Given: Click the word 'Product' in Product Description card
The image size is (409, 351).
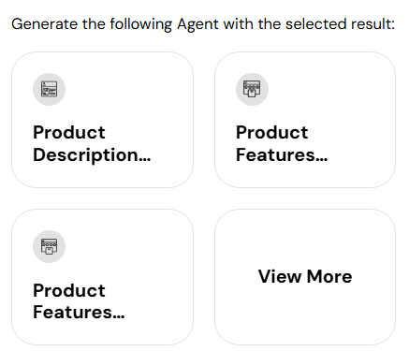Looking at the screenshot, I should [x=69, y=132].
